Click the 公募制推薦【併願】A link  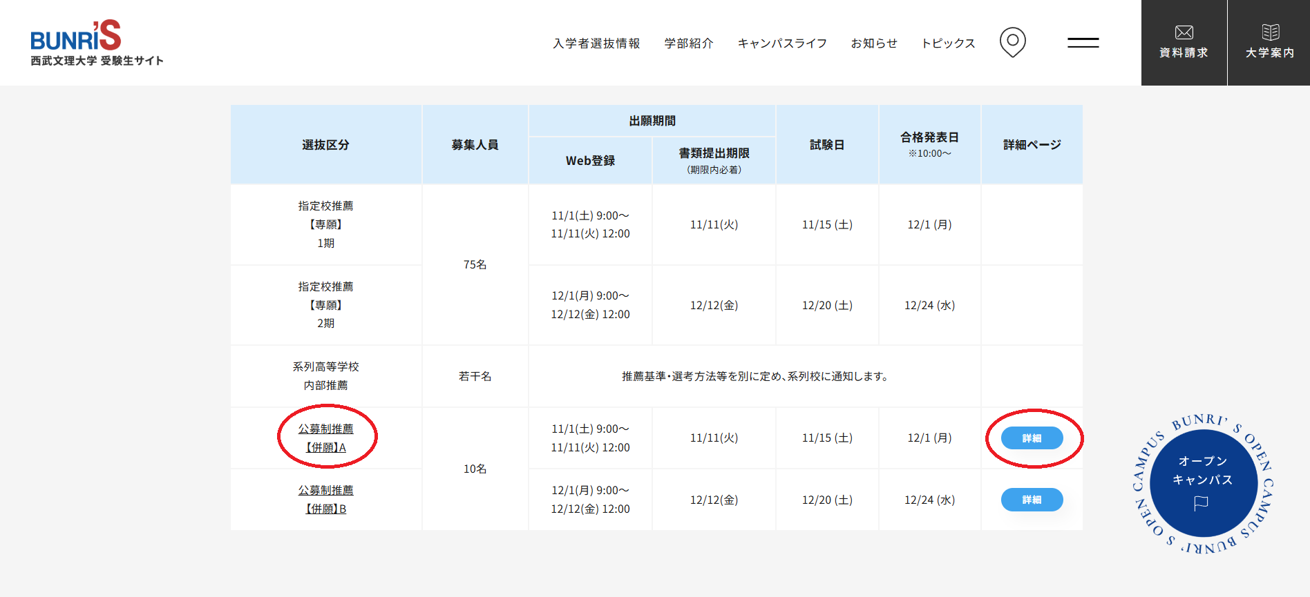325,438
